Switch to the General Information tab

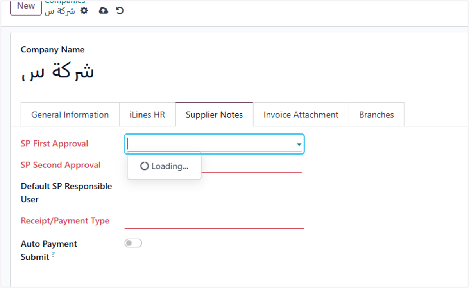[x=70, y=115]
